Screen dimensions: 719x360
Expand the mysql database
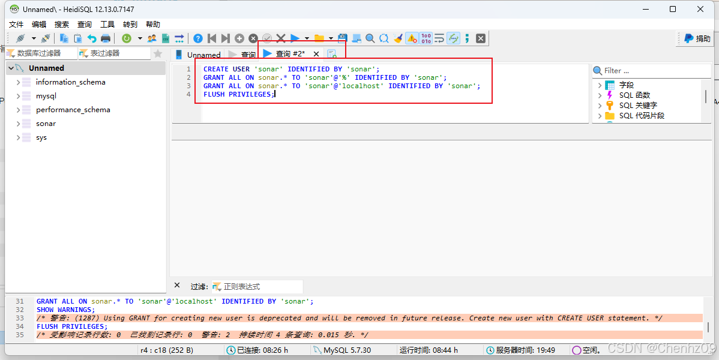pos(19,96)
